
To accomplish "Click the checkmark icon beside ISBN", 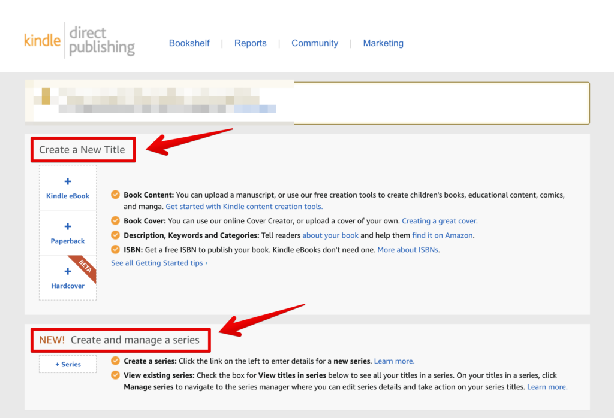I will 115,250.
